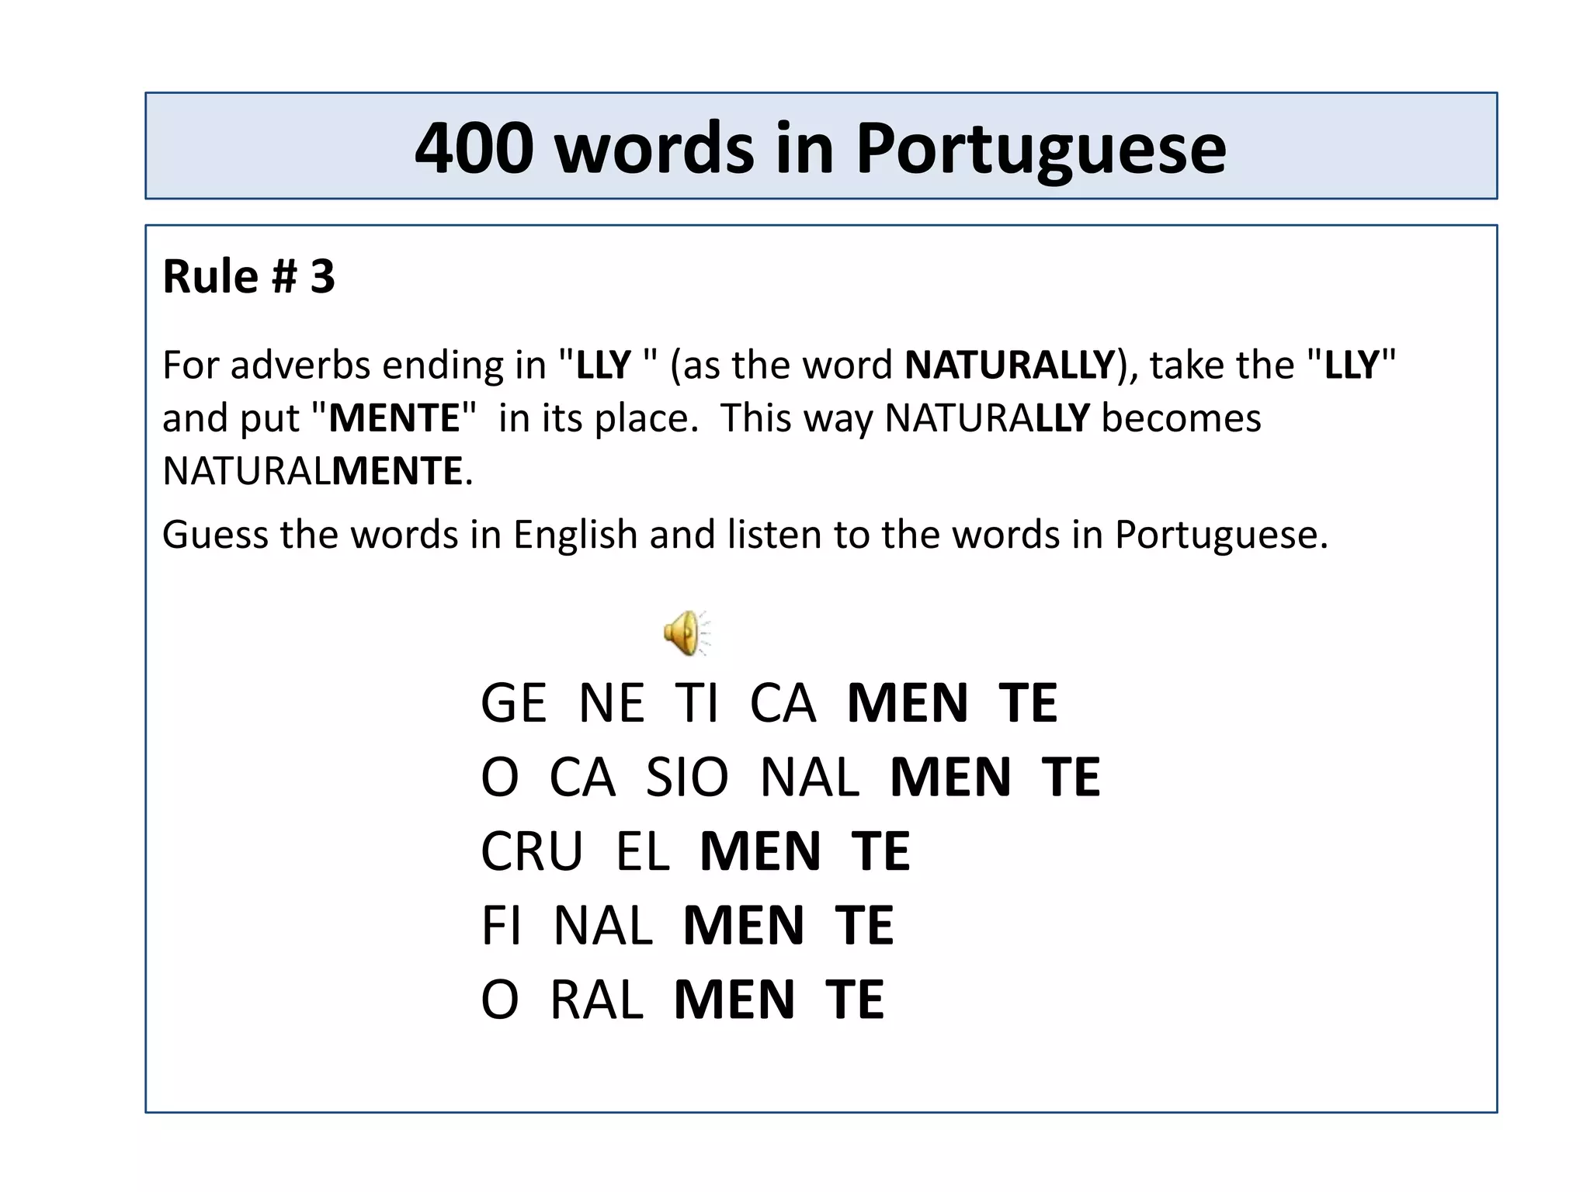Click the '400 words in Portuguese' title
The image size is (1590, 1192).
(x=821, y=147)
